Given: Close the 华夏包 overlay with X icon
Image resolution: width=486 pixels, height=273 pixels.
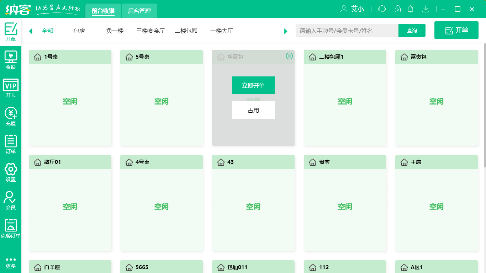Looking at the screenshot, I should point(289,56).
